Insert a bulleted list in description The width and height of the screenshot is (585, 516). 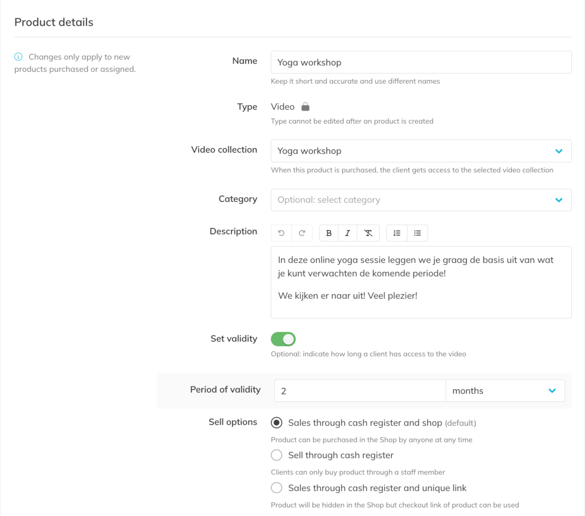click(x=417, y=233)
